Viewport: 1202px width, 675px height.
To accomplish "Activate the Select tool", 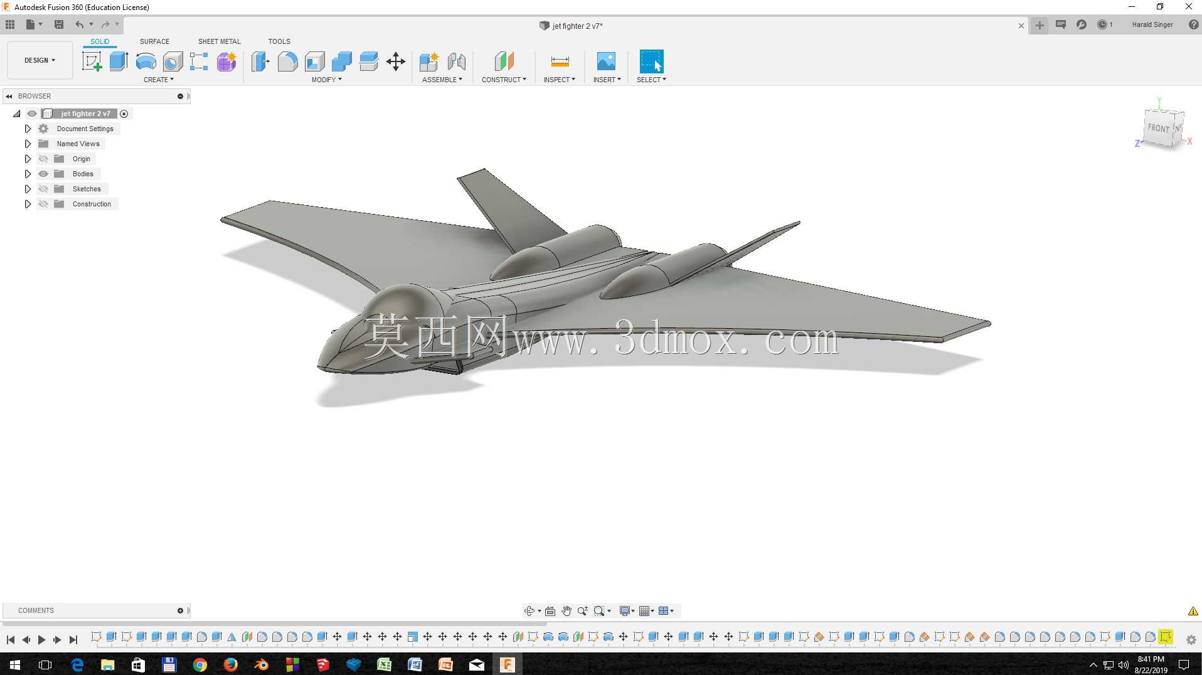I will (651, 61).
